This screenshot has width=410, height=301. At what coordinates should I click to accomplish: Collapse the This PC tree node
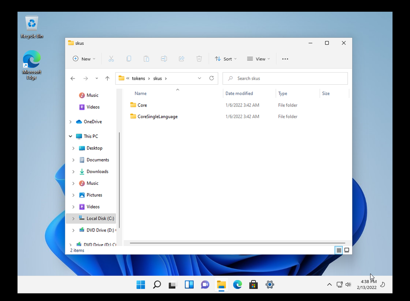pos(70,136)
